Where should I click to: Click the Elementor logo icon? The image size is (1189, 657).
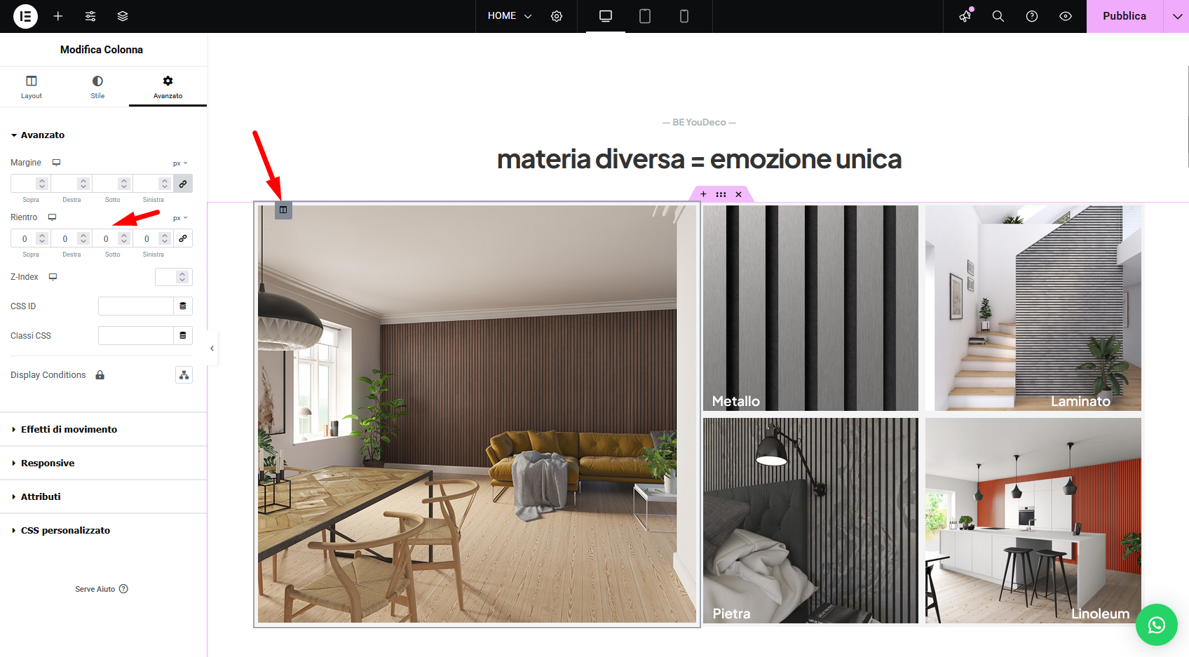coord(25,16)
